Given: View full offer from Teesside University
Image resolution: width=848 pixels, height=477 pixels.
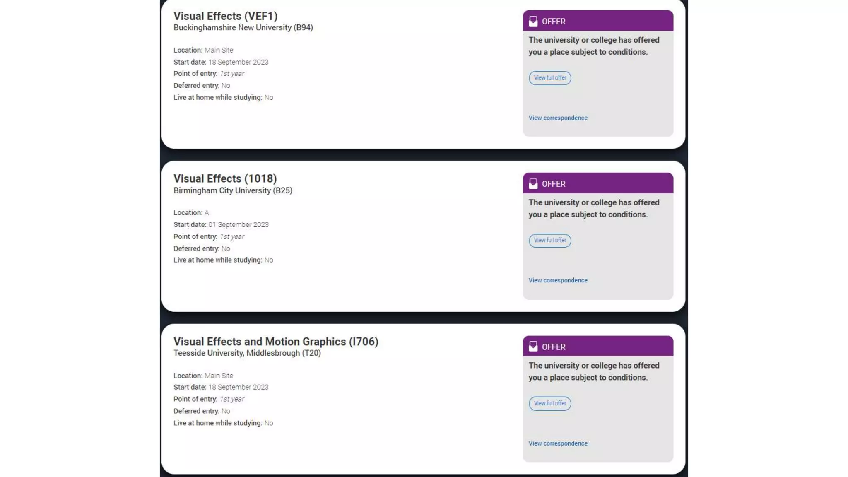Looking at the screenshot, I should (549, 403).
